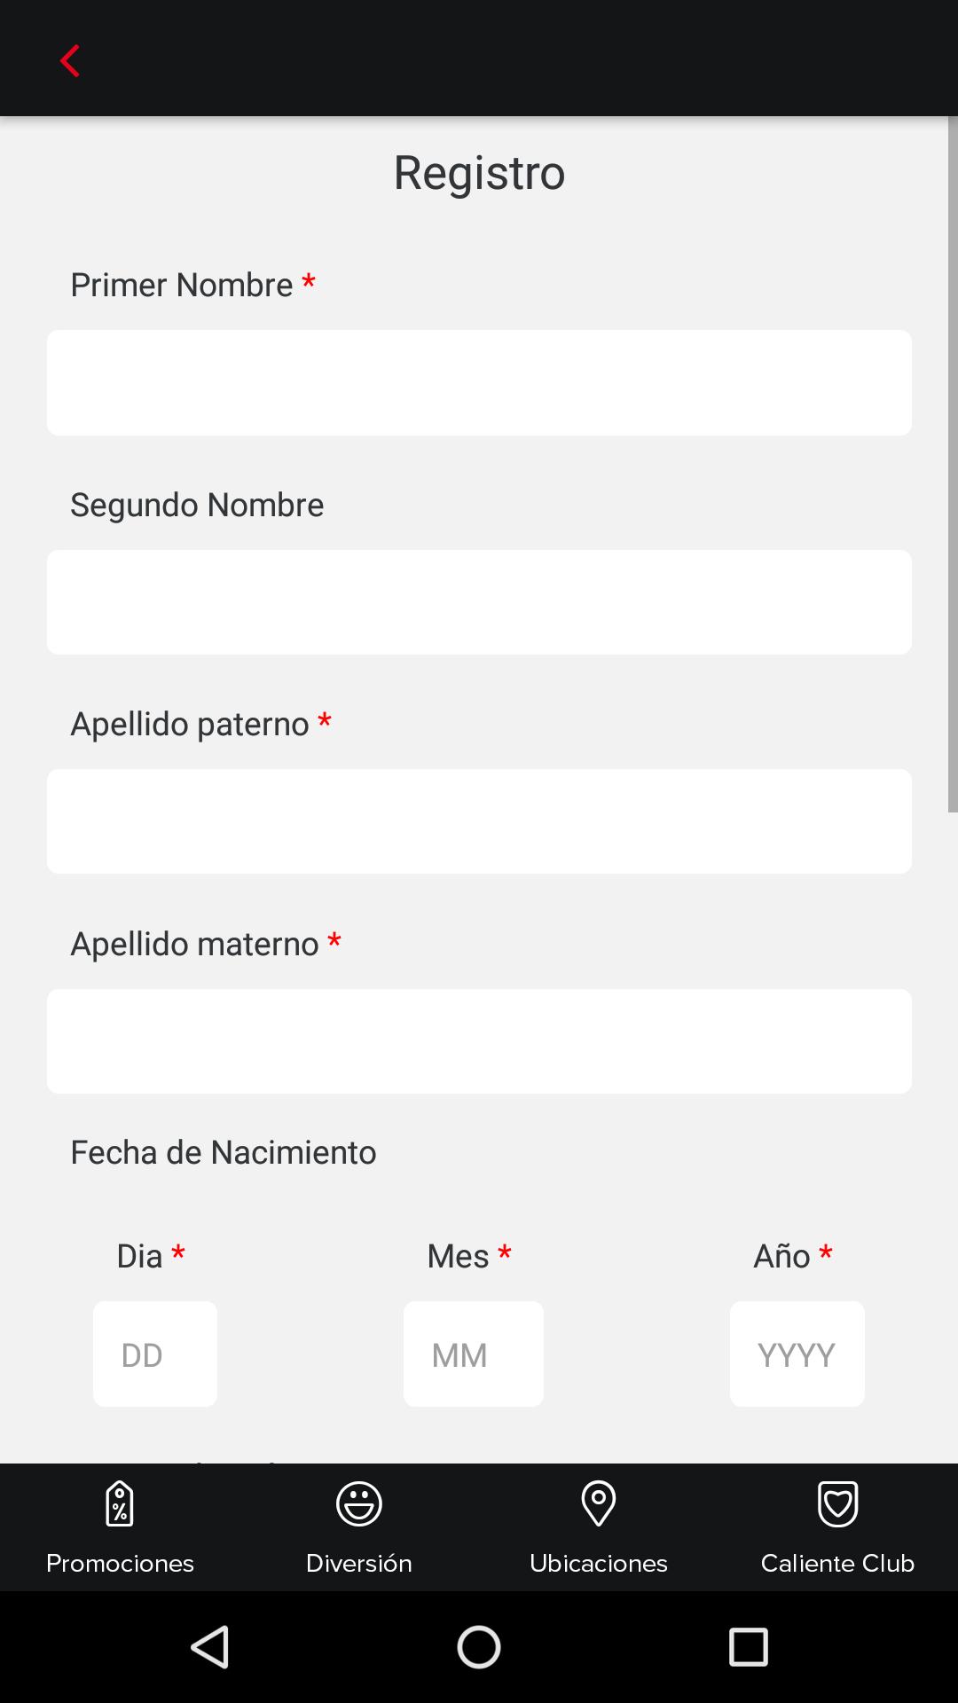Tap the Ubicaciones map pin icon
This screenshot has width=958, height=1703.
point(599,1503)
